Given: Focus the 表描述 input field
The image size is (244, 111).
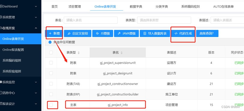Looking at the screenshot, I should point(227,20).
